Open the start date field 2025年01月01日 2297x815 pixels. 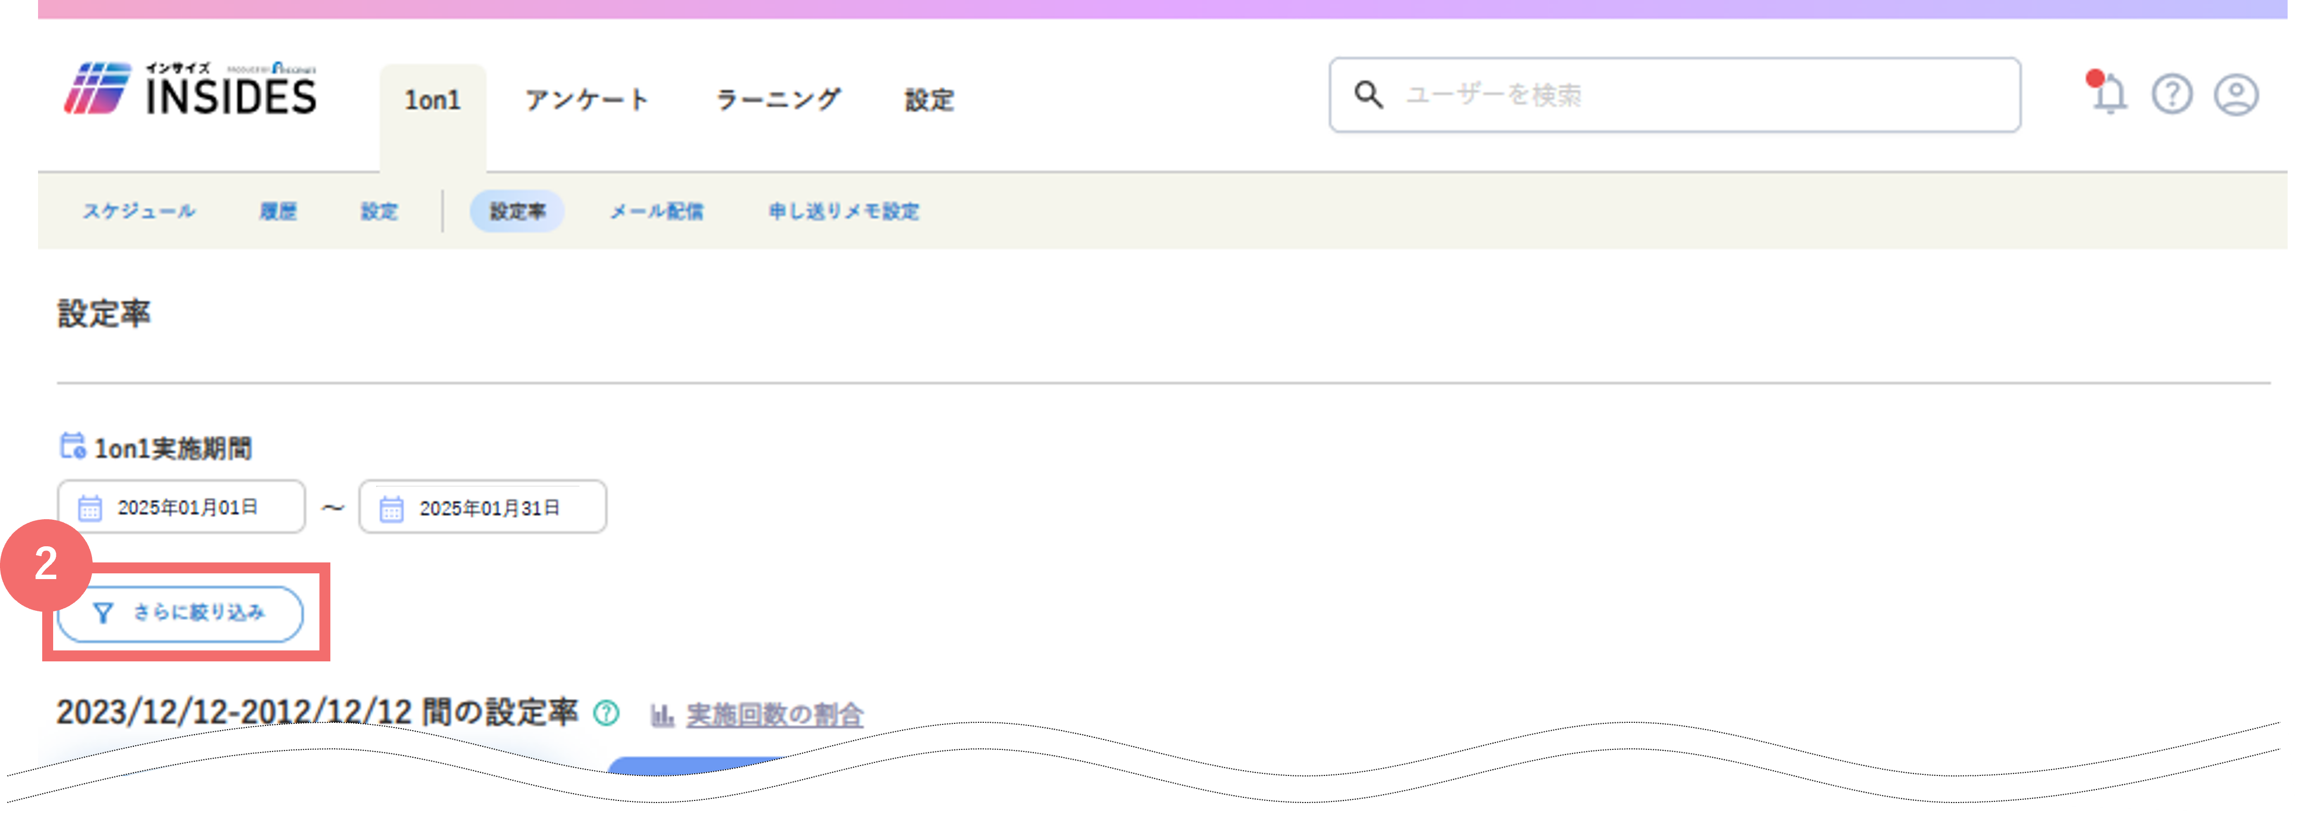(182, 507)
